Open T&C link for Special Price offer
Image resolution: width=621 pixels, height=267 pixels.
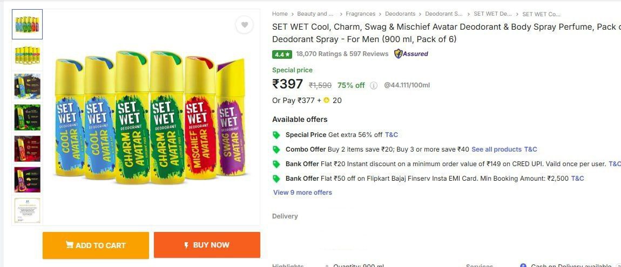click(x=391, y=135)
